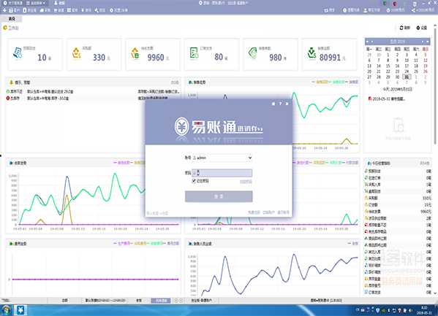Select day 15 in the calendar
The image size is (438, 316).
(388, 66)
